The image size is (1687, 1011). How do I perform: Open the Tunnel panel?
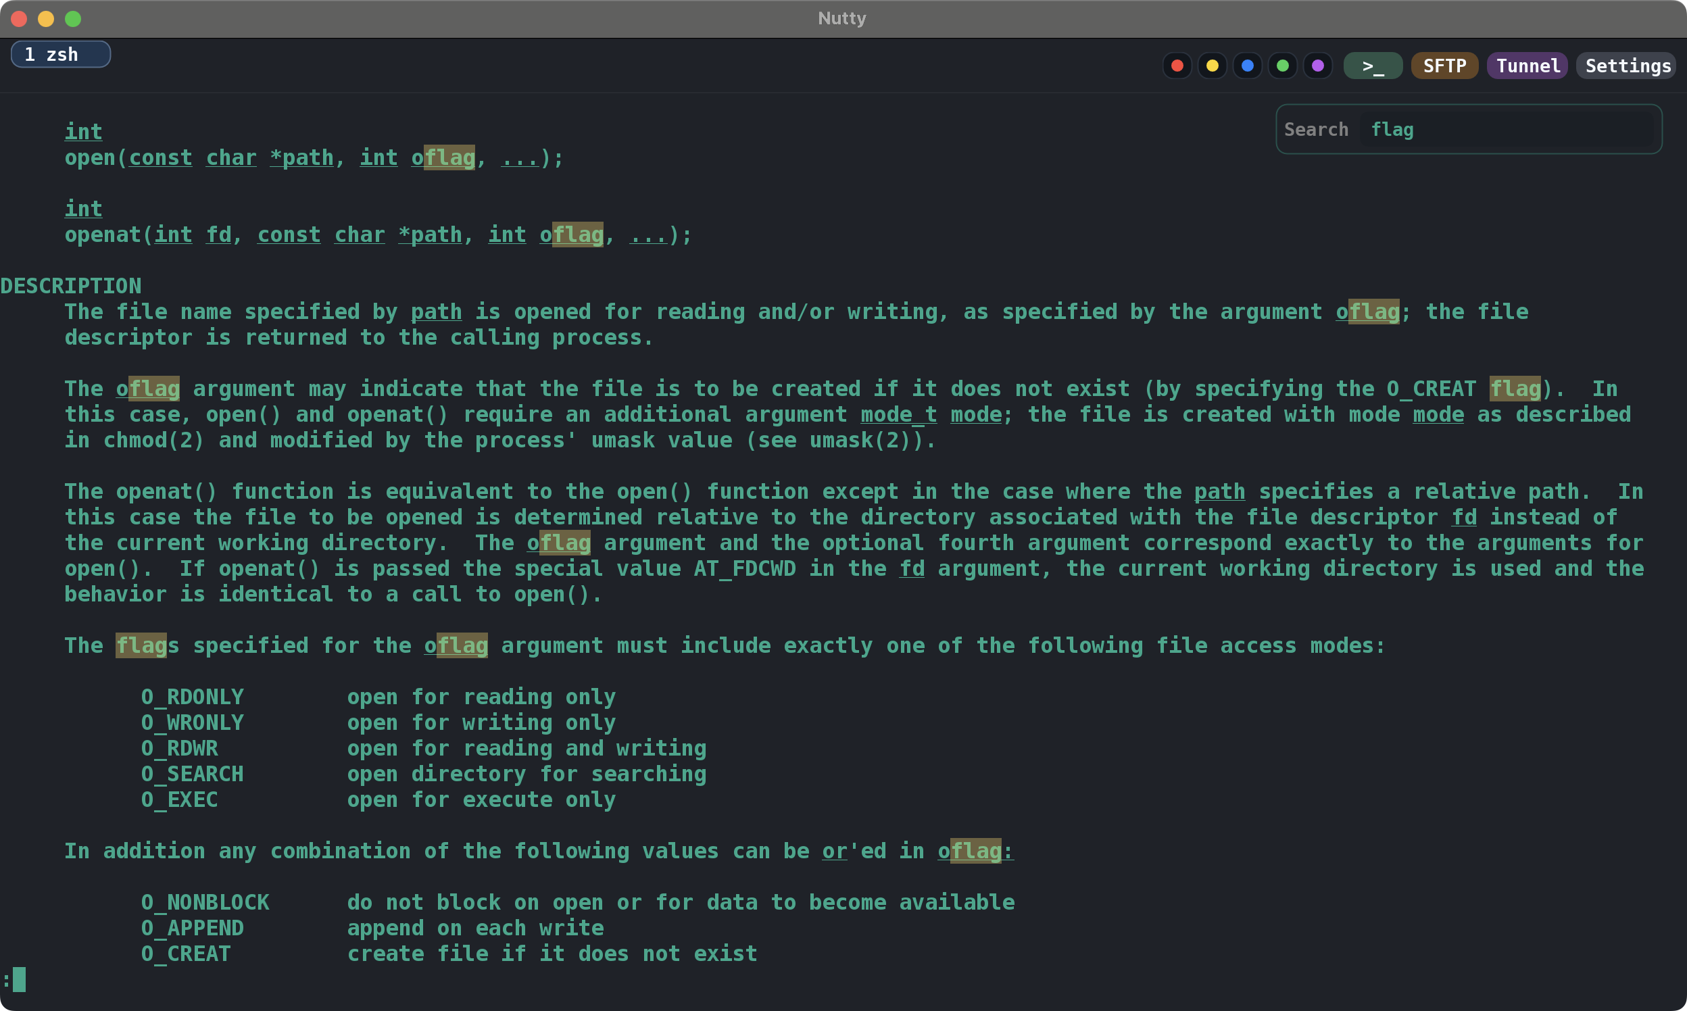[x=1527, y=66]
